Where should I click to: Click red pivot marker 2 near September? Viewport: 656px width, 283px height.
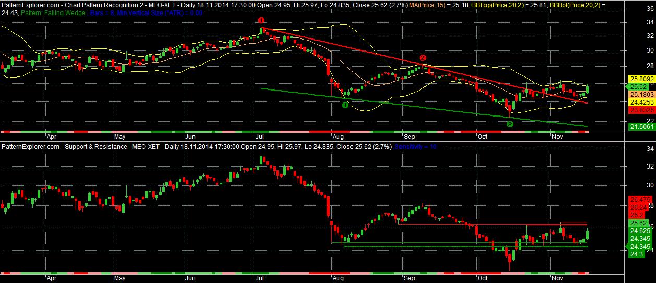(423, 58)
